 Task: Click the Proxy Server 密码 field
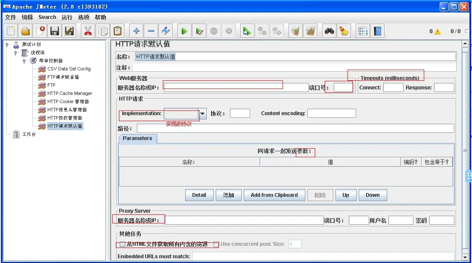coord(441,220)
